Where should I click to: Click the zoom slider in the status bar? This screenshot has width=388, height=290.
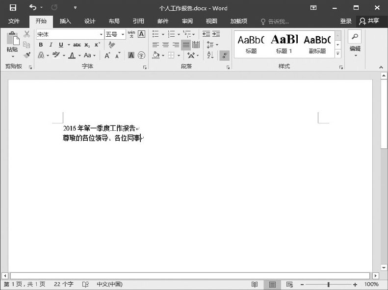pyautogui.click(x=328, y=284)
